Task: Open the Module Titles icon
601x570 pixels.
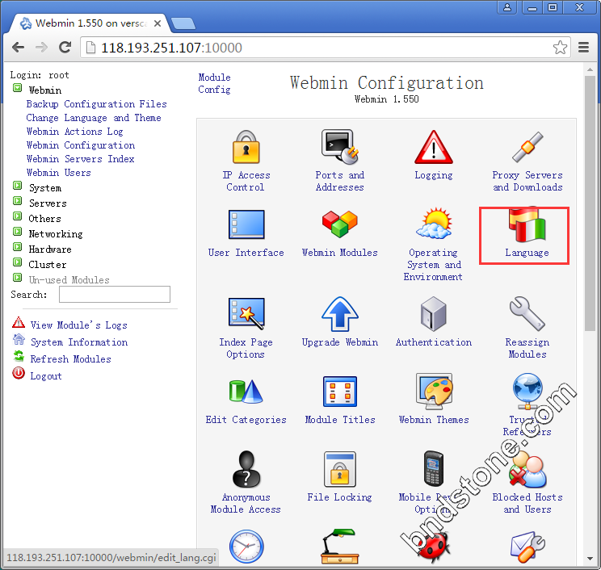Action: (339, 391)
